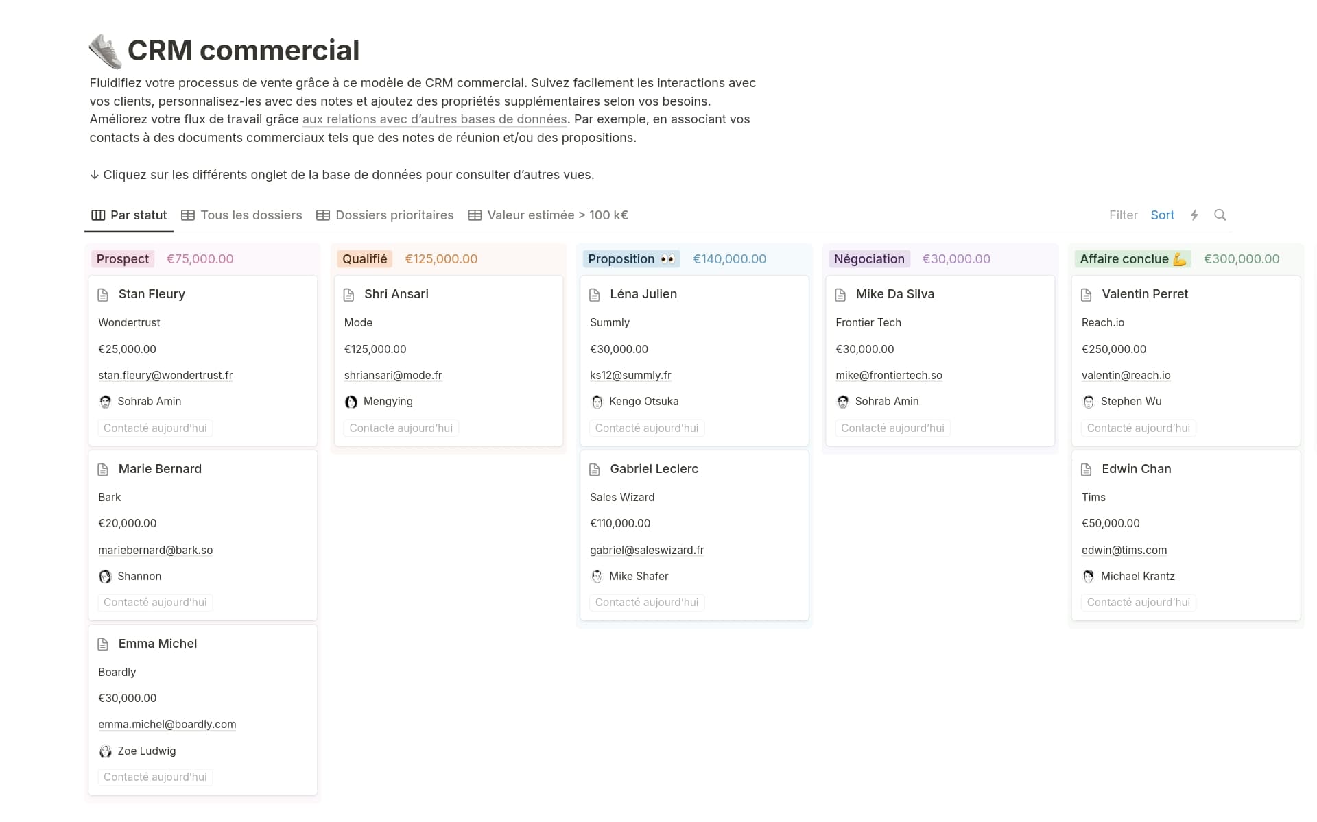
Task: Switch to Tous les dossiers tab
Action: click(241, 215)
